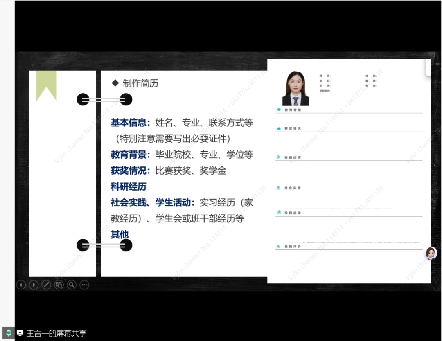The image size is (442, 341).
Task: Click the document icon beside 科研经历
Action: pos(279,157)
